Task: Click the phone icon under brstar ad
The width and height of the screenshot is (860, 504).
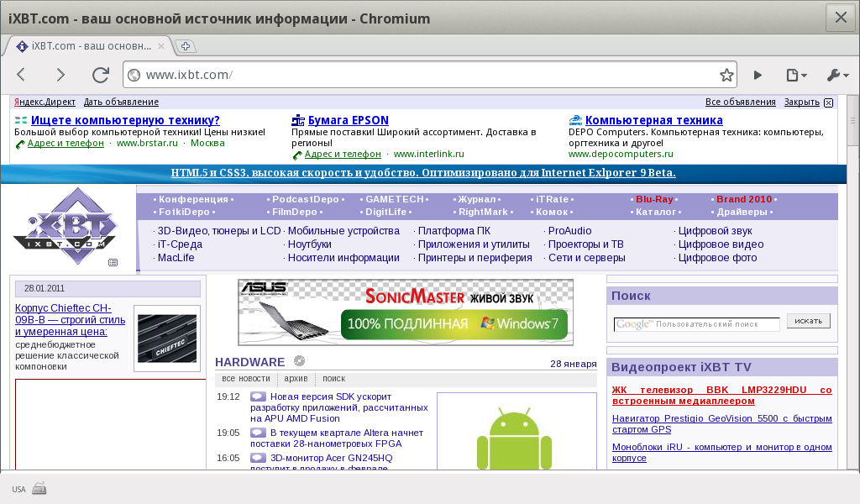Action: 20,144
